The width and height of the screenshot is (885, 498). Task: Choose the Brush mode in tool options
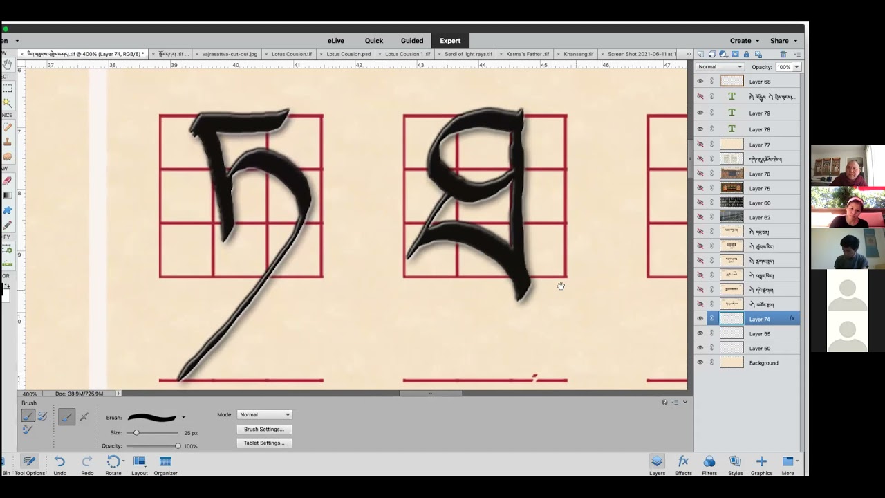tap(28, 416)
